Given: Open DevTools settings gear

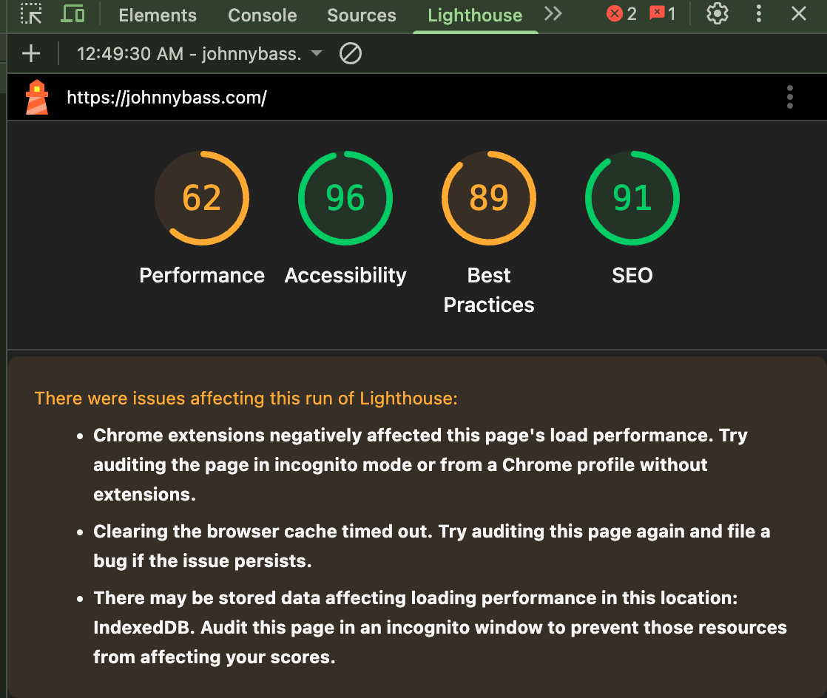Looking at the screenshot, I should 717,14.
